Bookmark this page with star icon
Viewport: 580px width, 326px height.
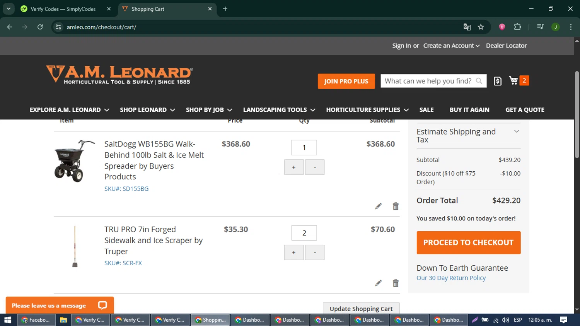click(481, 27)
